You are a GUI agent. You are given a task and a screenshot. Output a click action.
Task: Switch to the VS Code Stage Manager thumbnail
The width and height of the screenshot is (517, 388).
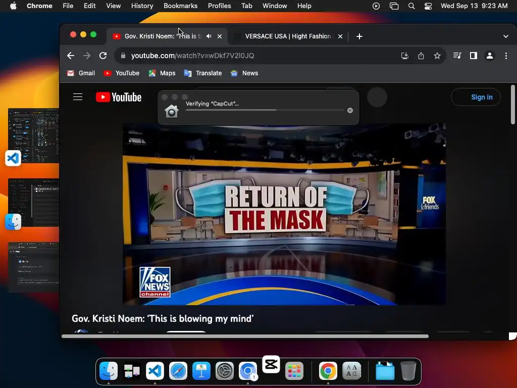click(33, 135)
